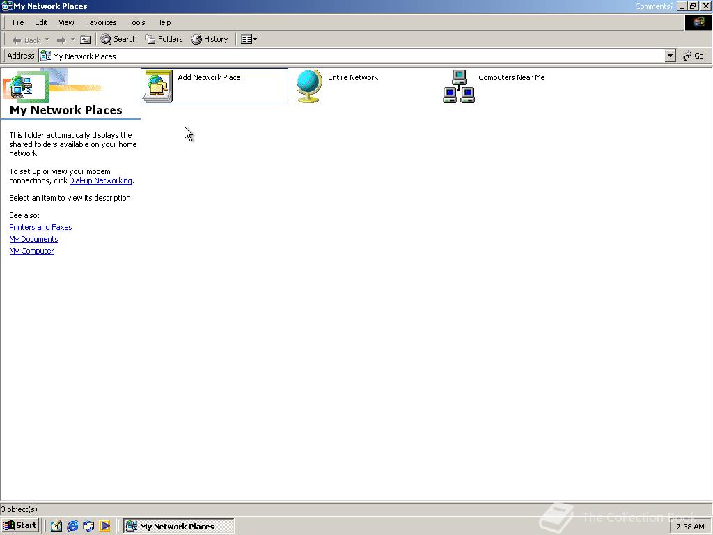
Task: Launch Windows Media Player quick launch icon
Action: [104, 526]
